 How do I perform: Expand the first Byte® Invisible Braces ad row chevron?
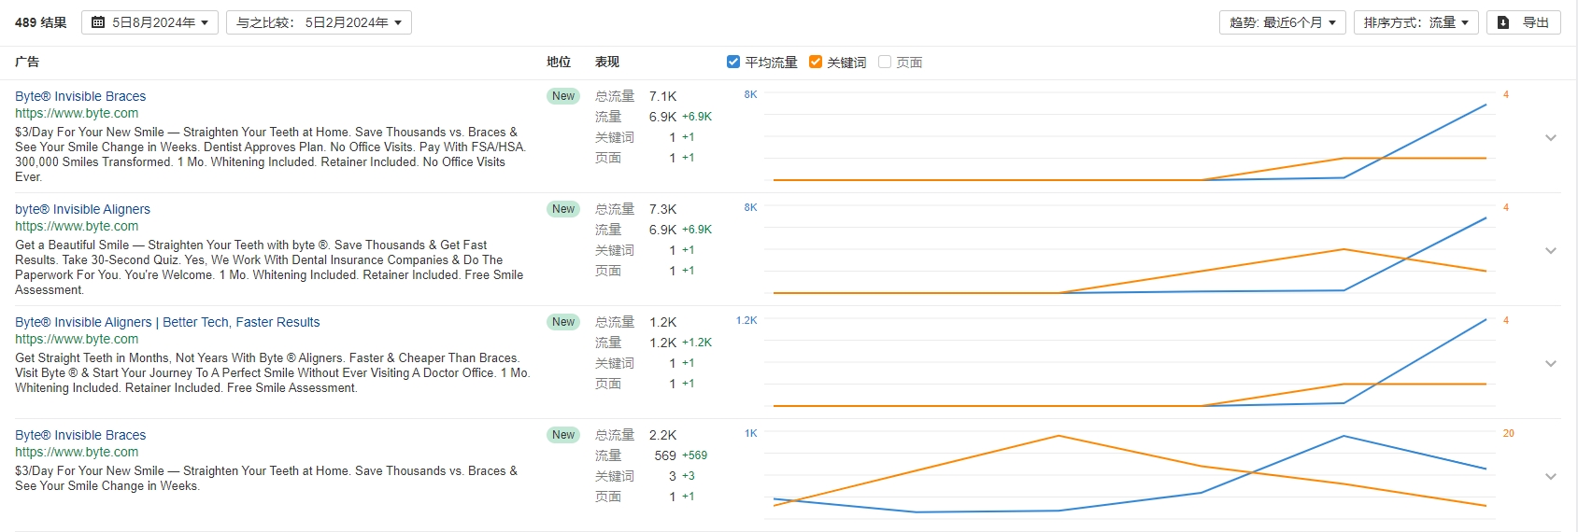1551,137
